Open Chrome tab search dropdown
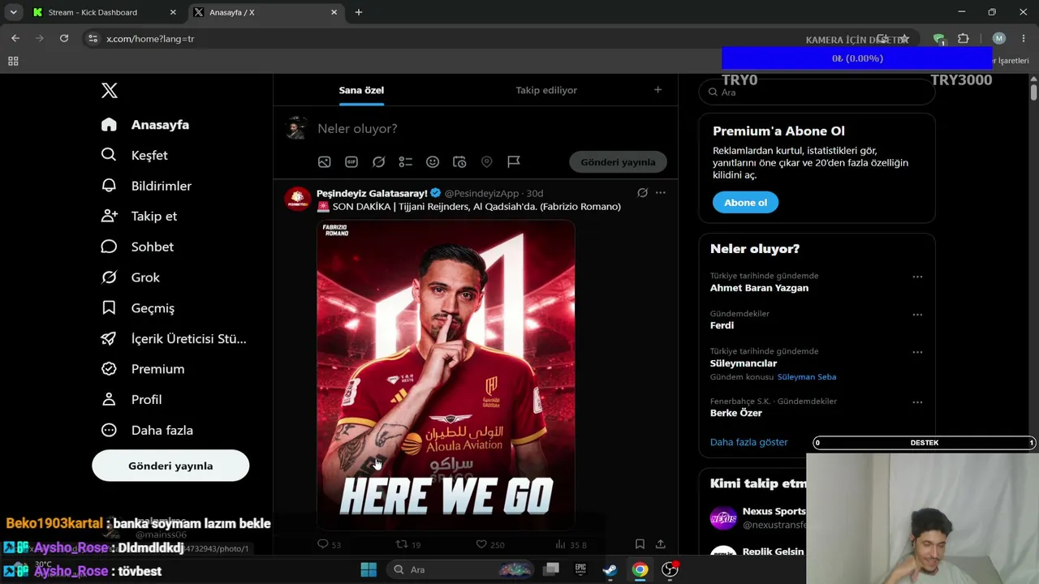 (x=14, y=12)
